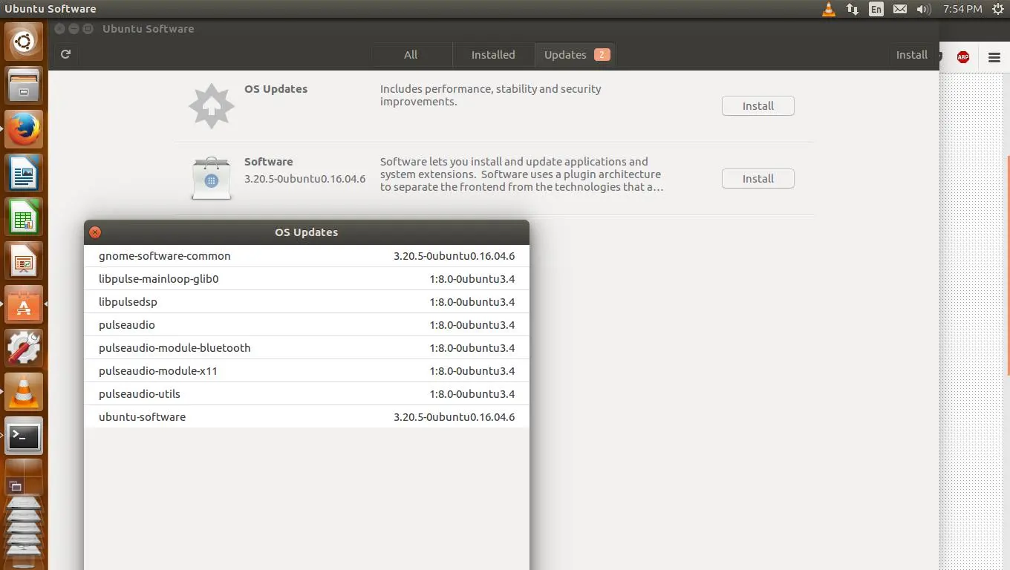
Task: Select the Ubuntu Software launcher icon
Action: (25, 304)
